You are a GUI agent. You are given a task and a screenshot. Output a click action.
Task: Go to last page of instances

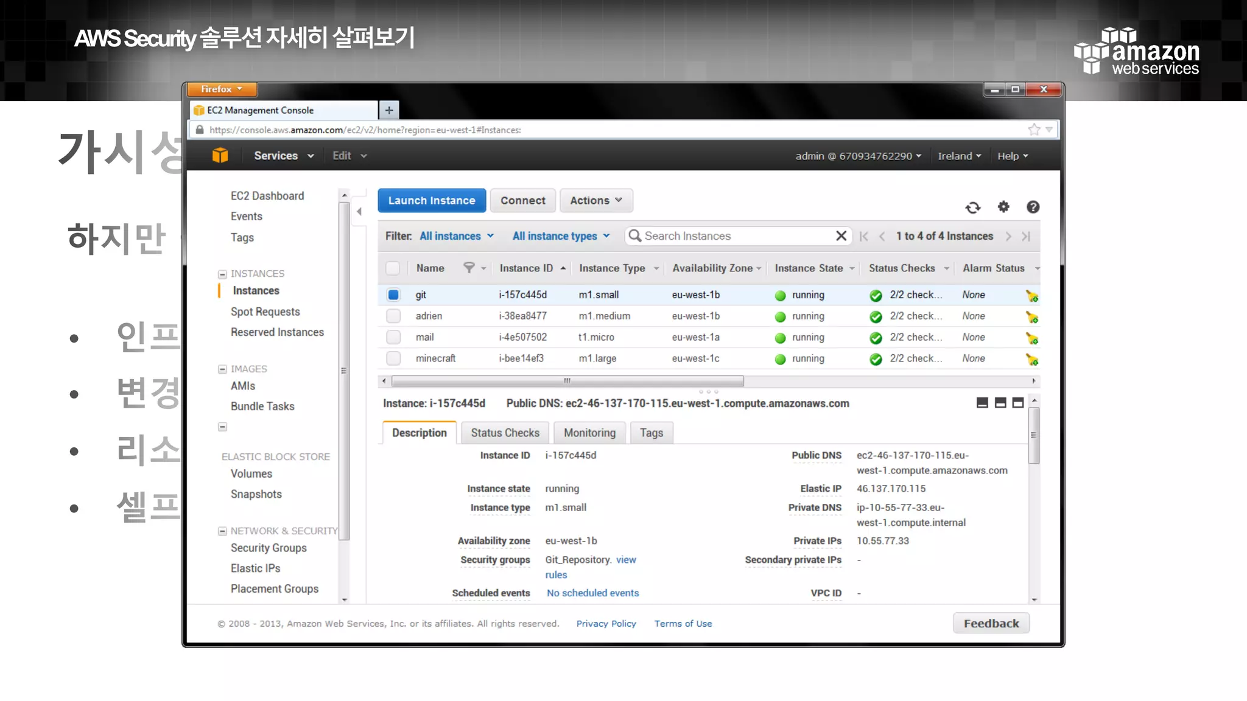[1026, 237]
